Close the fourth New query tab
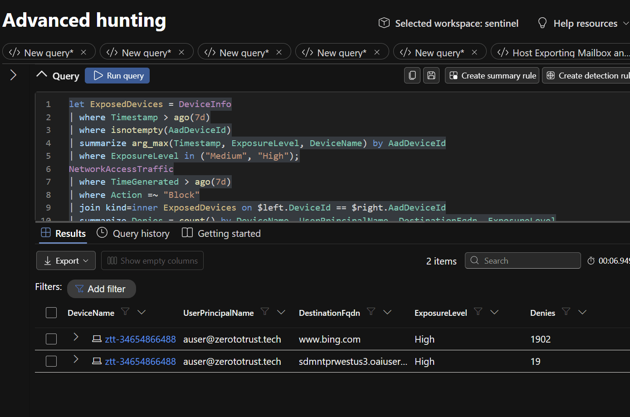The image size is (630, 417). coord(377,52)
